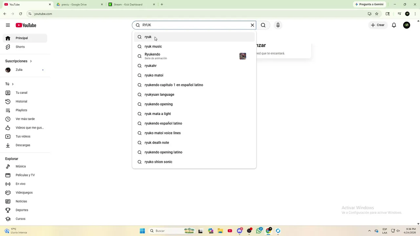
Task: Open Discord from the taskbar
Action: (240, 231)
